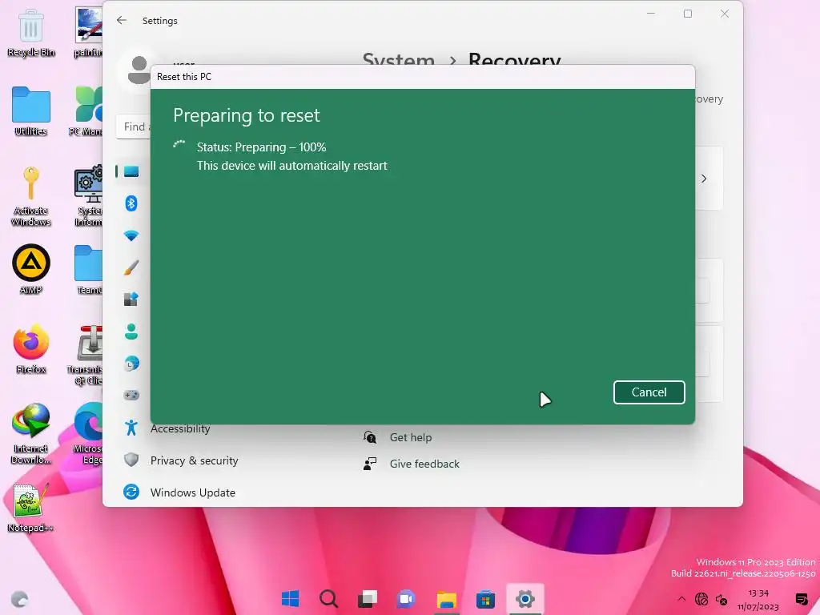
Task: Show hidden tray icons chevron
Action: [x=681, y=599]
